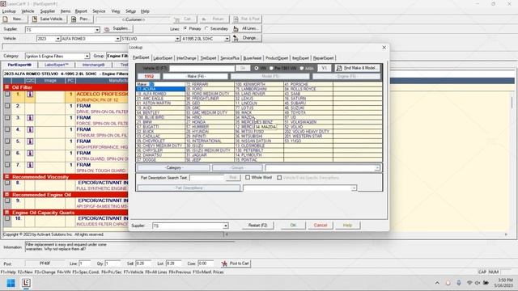Screen dimensions: 518x291
Task: Click the network tray icon
Action: point(469,283)
